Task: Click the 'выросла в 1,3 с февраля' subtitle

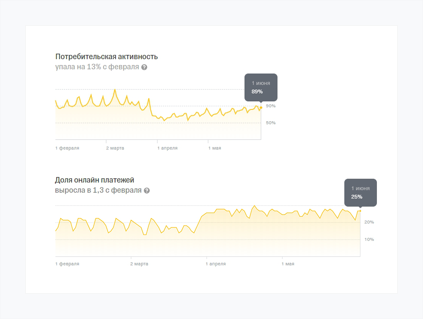Action: click(98, 191)
